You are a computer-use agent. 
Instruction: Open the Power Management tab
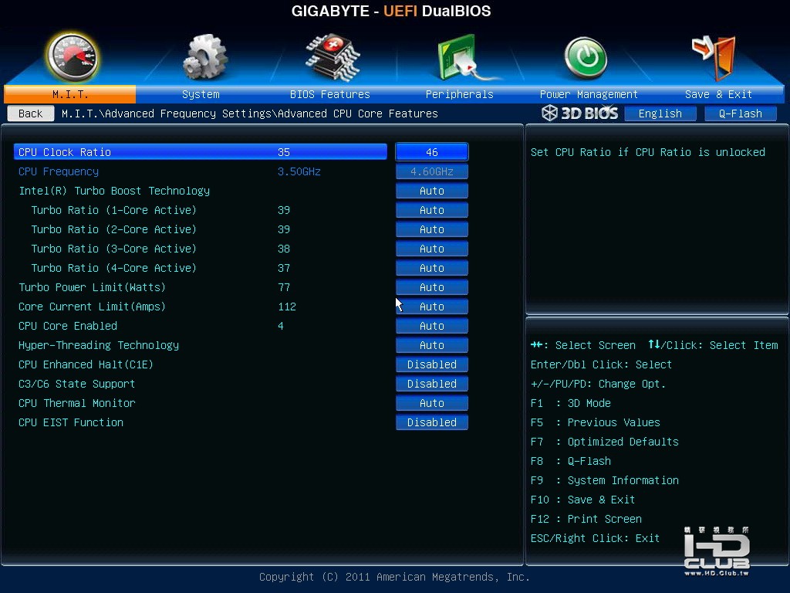pos(589,94)
